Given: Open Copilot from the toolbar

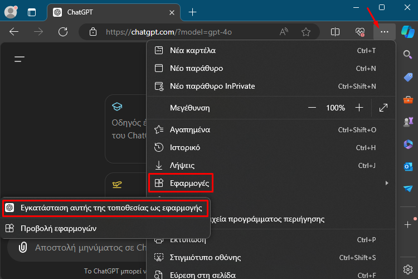Looking at the screenshot, I should [408, 32].
